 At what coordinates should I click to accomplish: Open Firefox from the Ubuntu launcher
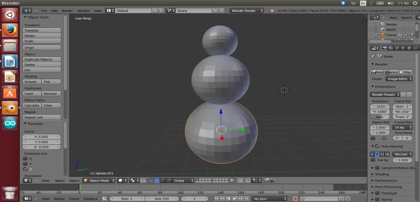pos(10,30)
